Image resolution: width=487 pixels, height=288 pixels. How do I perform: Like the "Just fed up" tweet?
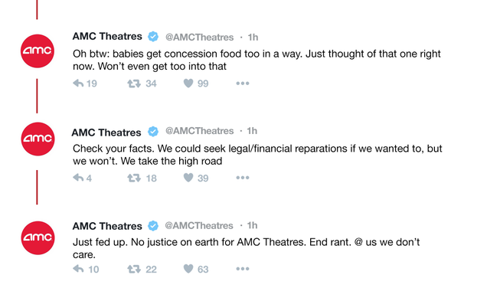click(188, 269)
